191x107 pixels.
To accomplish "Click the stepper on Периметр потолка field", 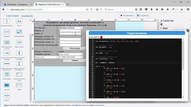I will pyautogui.click(x=82, y=39).
